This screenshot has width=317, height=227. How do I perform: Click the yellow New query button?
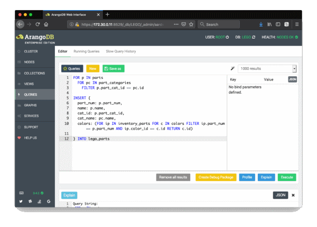tap(93, 69)
